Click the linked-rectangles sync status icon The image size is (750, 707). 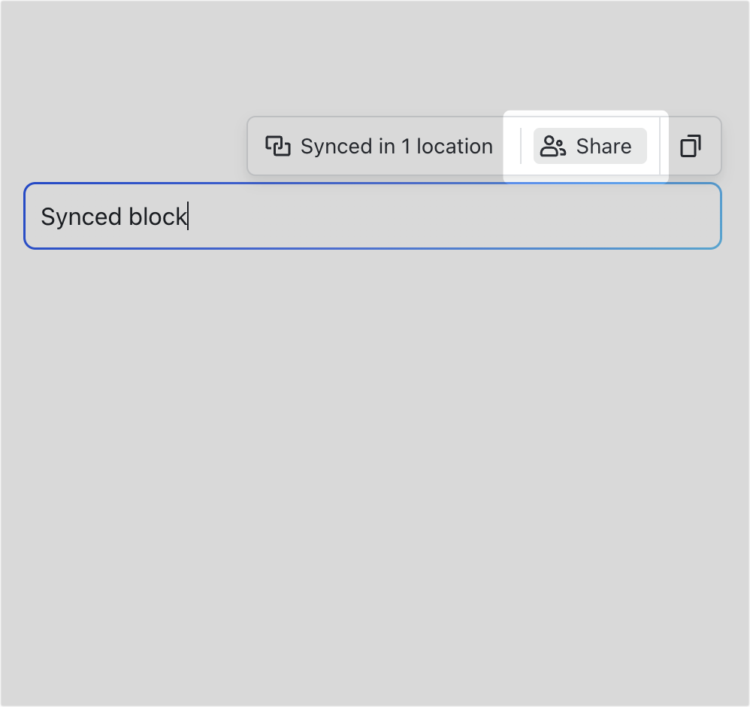[279, 146]
